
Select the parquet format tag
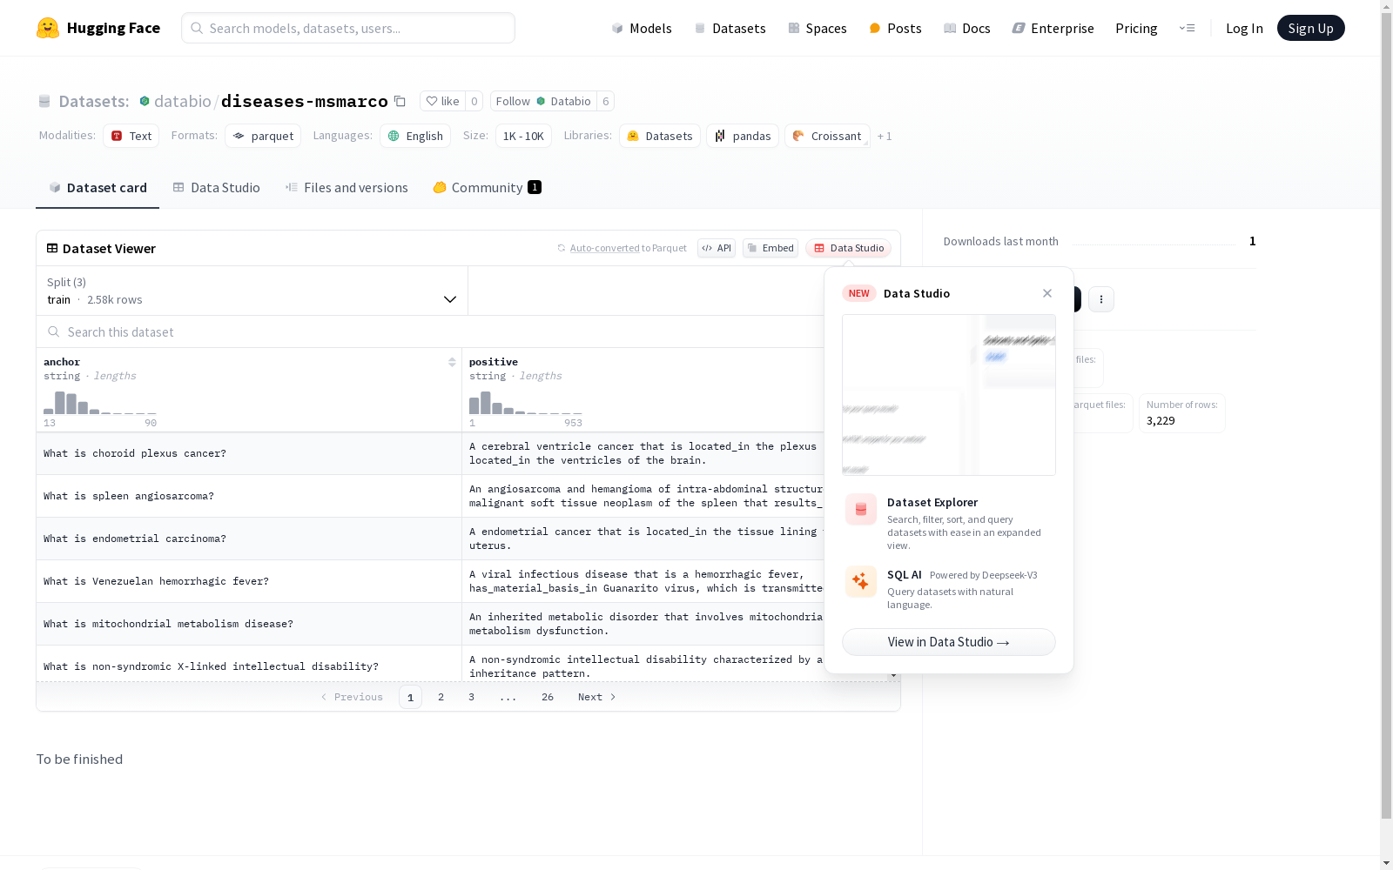point(263,136)
